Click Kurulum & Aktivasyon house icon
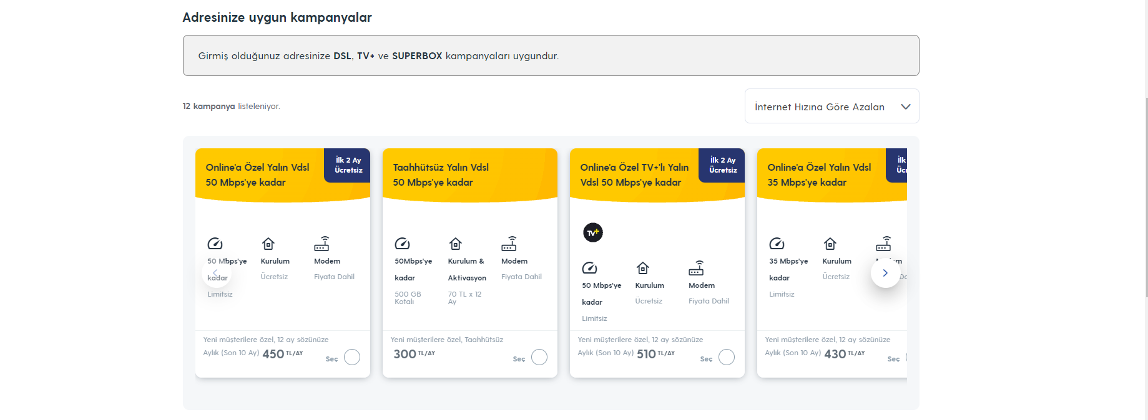This screenshot has height=420, width=1148. pos(456,244)
